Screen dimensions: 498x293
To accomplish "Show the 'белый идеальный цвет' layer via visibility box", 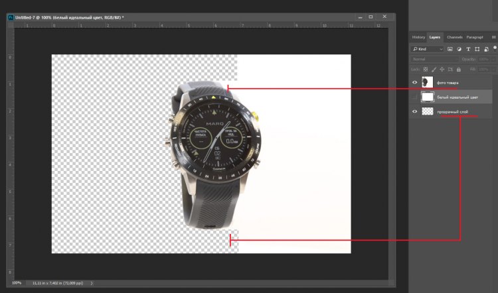I will (x=414, y=97).
